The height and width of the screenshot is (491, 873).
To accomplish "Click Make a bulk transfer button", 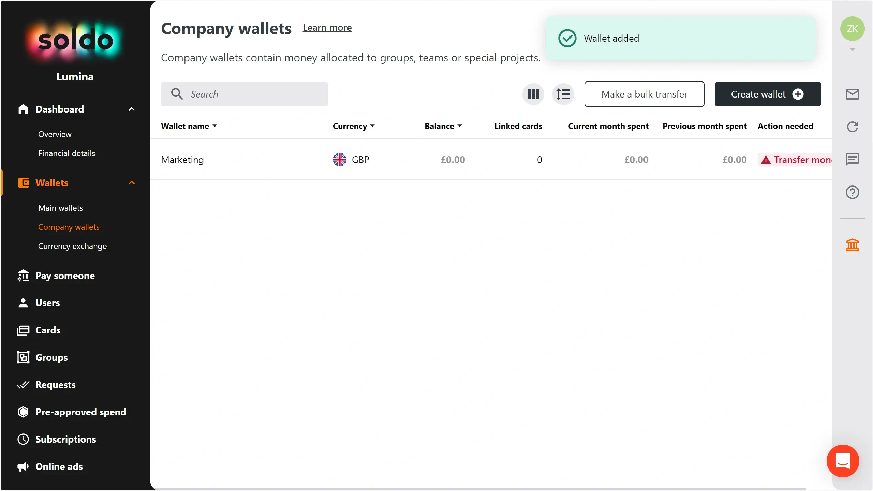I will [x=644, y=94].
